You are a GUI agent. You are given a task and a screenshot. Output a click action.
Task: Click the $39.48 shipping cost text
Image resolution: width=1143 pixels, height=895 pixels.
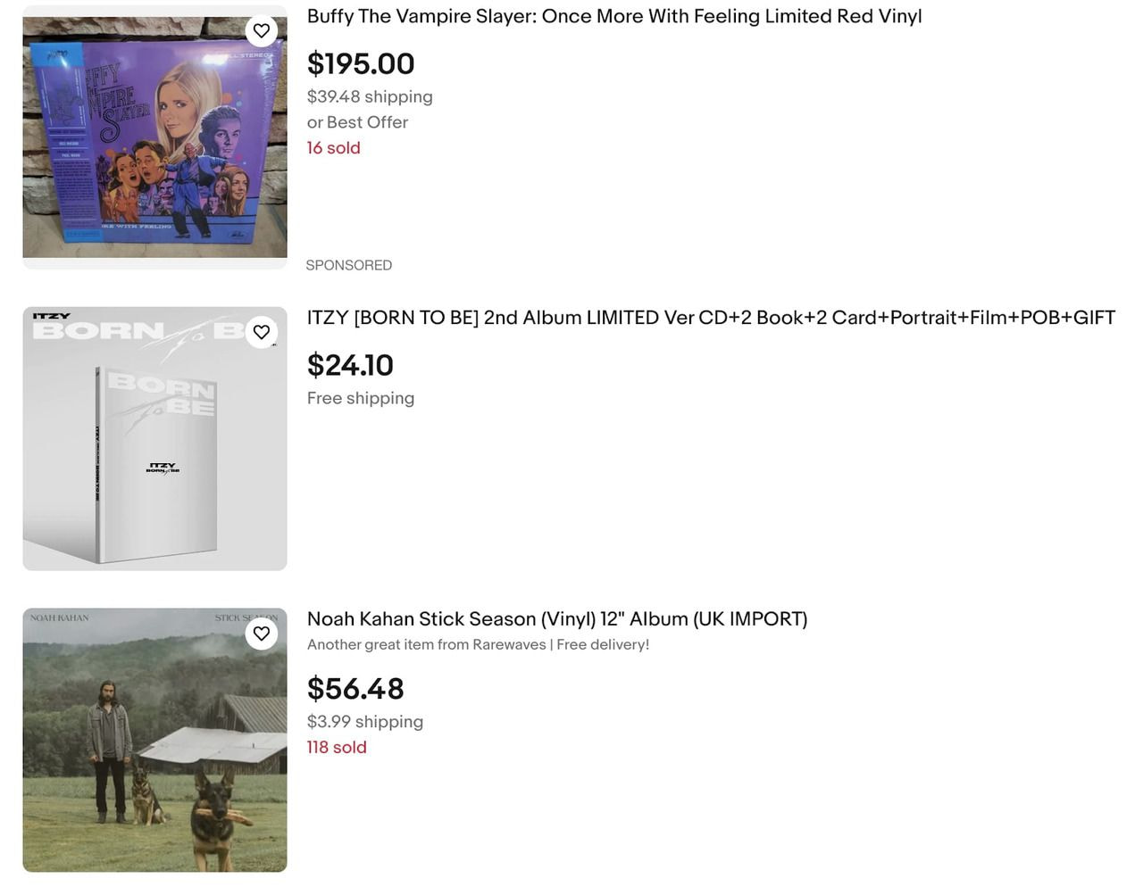point(370,96)
